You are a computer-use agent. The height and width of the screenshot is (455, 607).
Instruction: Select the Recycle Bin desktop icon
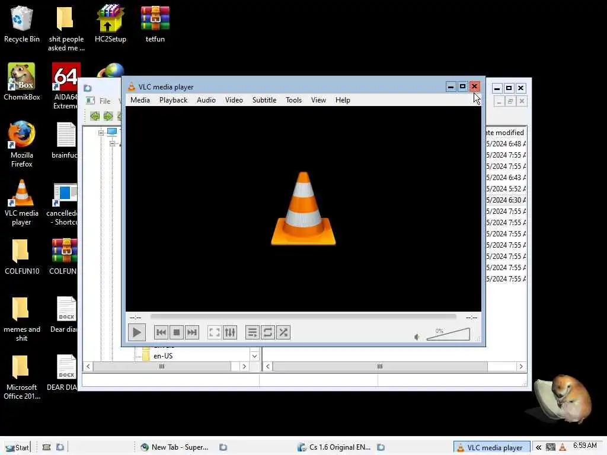22,24
